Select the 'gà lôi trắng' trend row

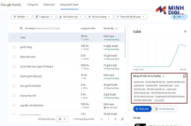pos(66,47)
